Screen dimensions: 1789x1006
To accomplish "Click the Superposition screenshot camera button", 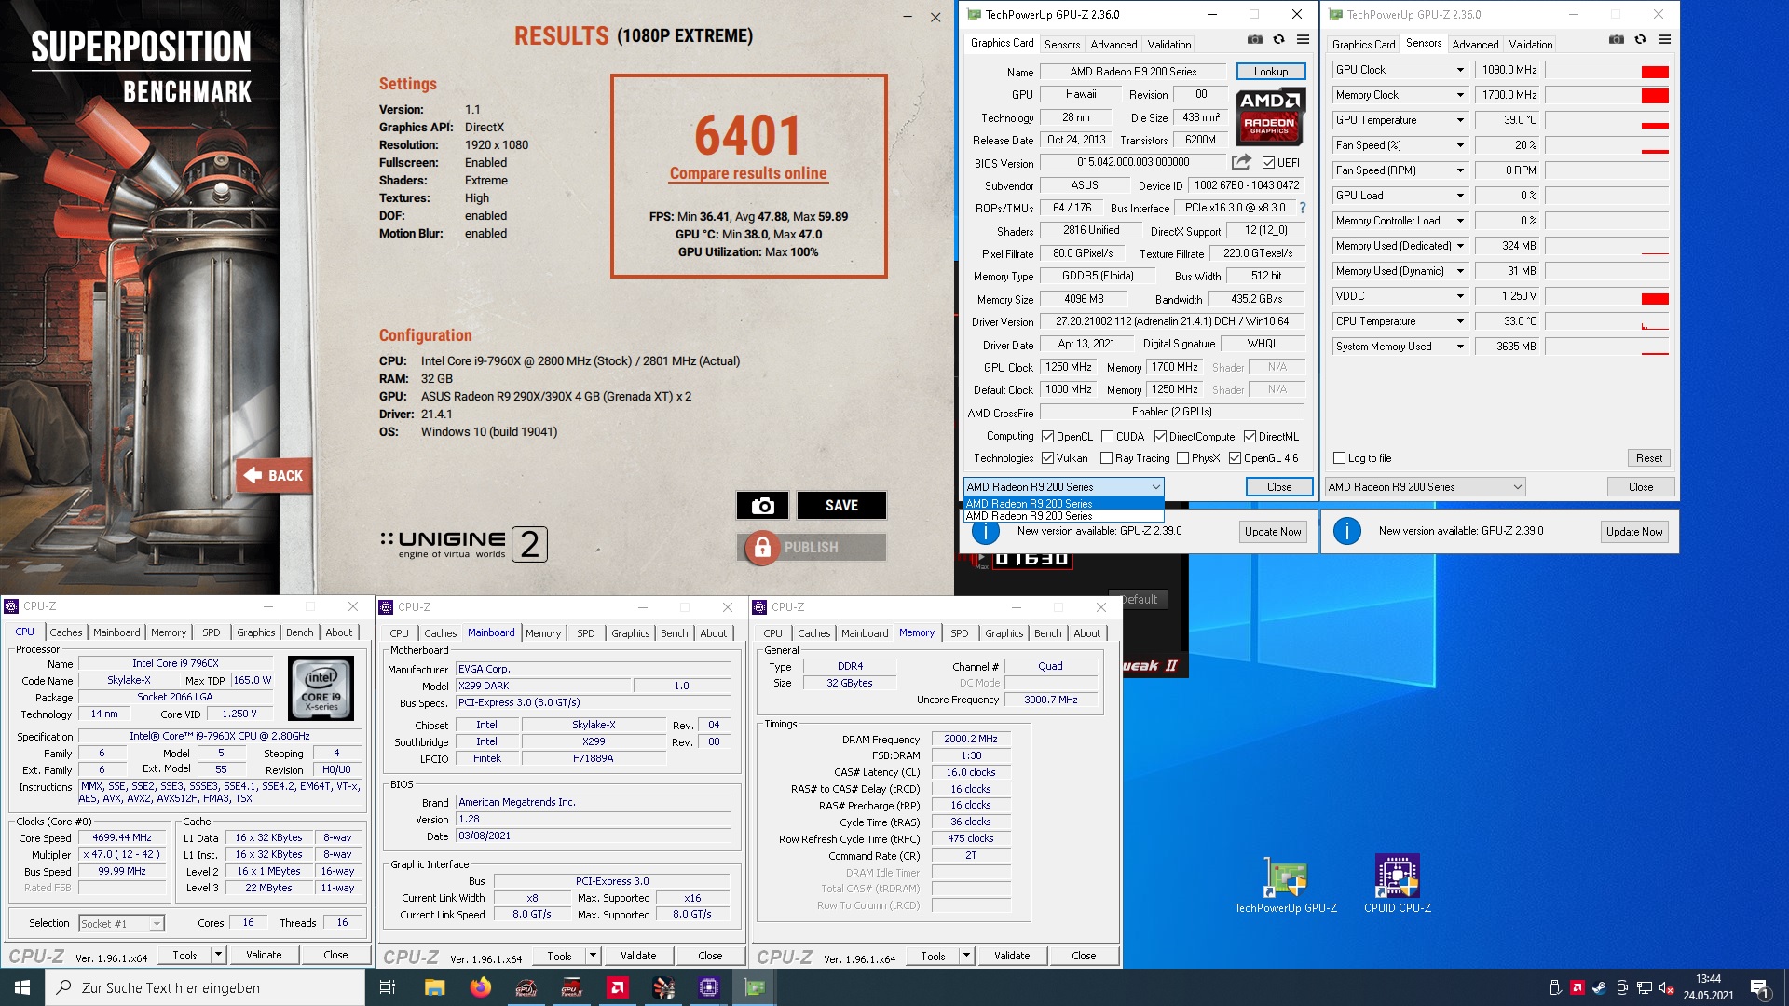I will (x=763, y=505).
